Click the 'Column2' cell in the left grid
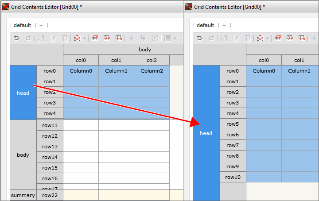The height and width of the screenshot is (201, 319). (152, 71)
